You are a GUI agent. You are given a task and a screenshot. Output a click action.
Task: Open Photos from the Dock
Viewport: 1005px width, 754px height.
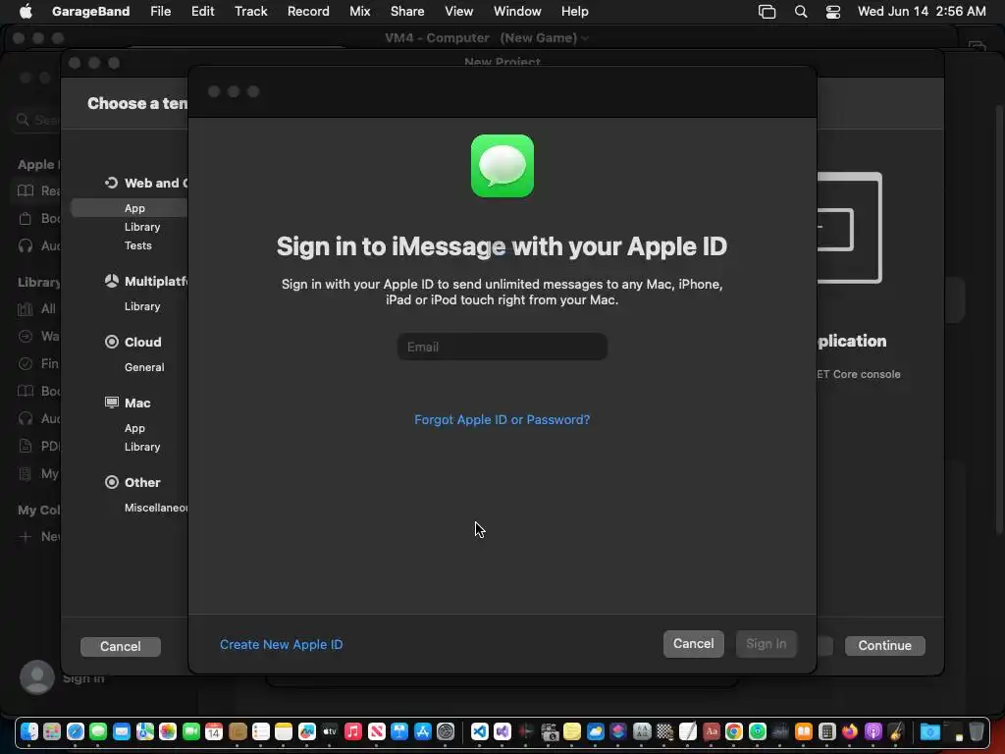point(168,731)
